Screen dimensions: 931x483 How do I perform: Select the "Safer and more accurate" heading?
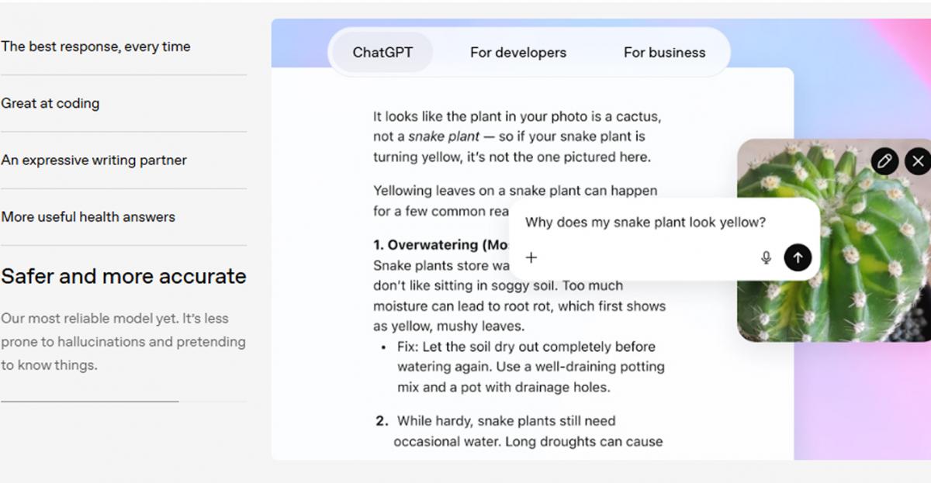[x=123, y=276]
